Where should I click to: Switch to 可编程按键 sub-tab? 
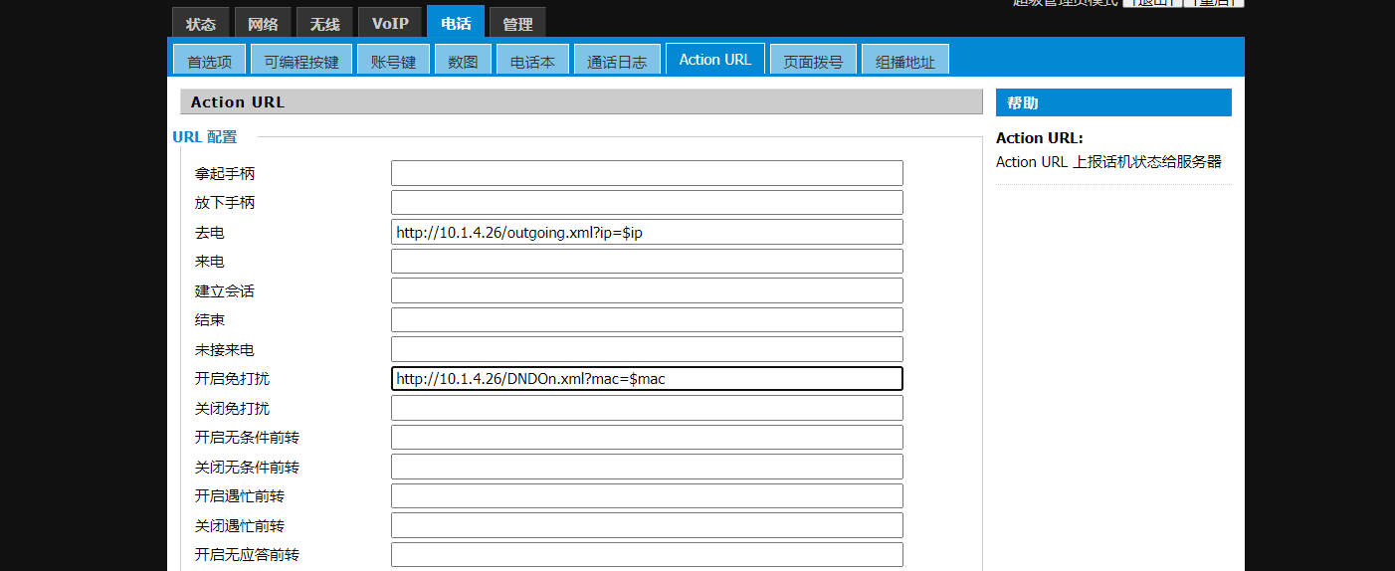(x=300, y=61)
